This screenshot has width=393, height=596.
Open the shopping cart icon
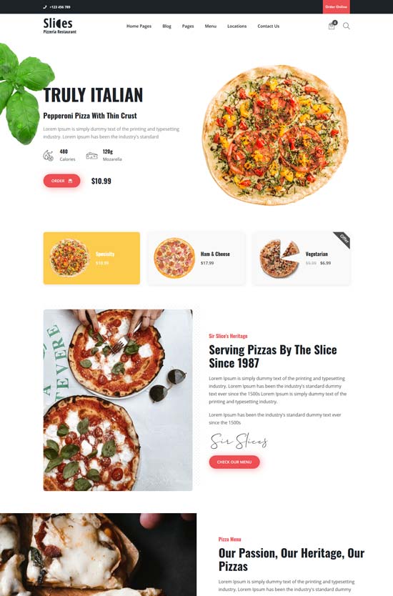tap(332, 26)
